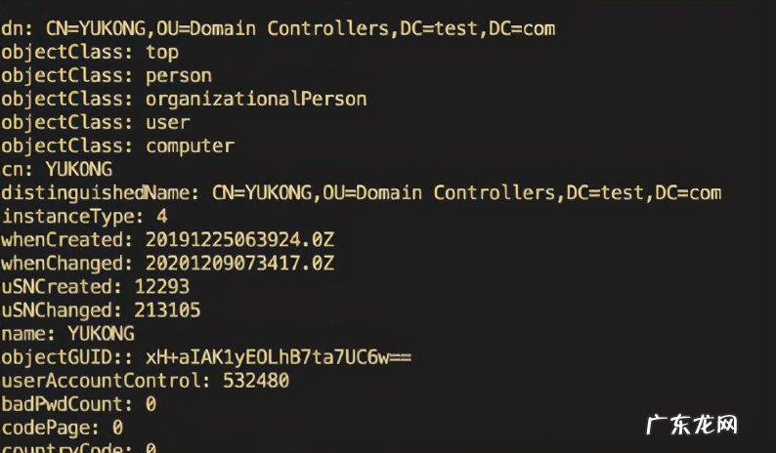Select the objectClass: computer line

coord(117,145)
